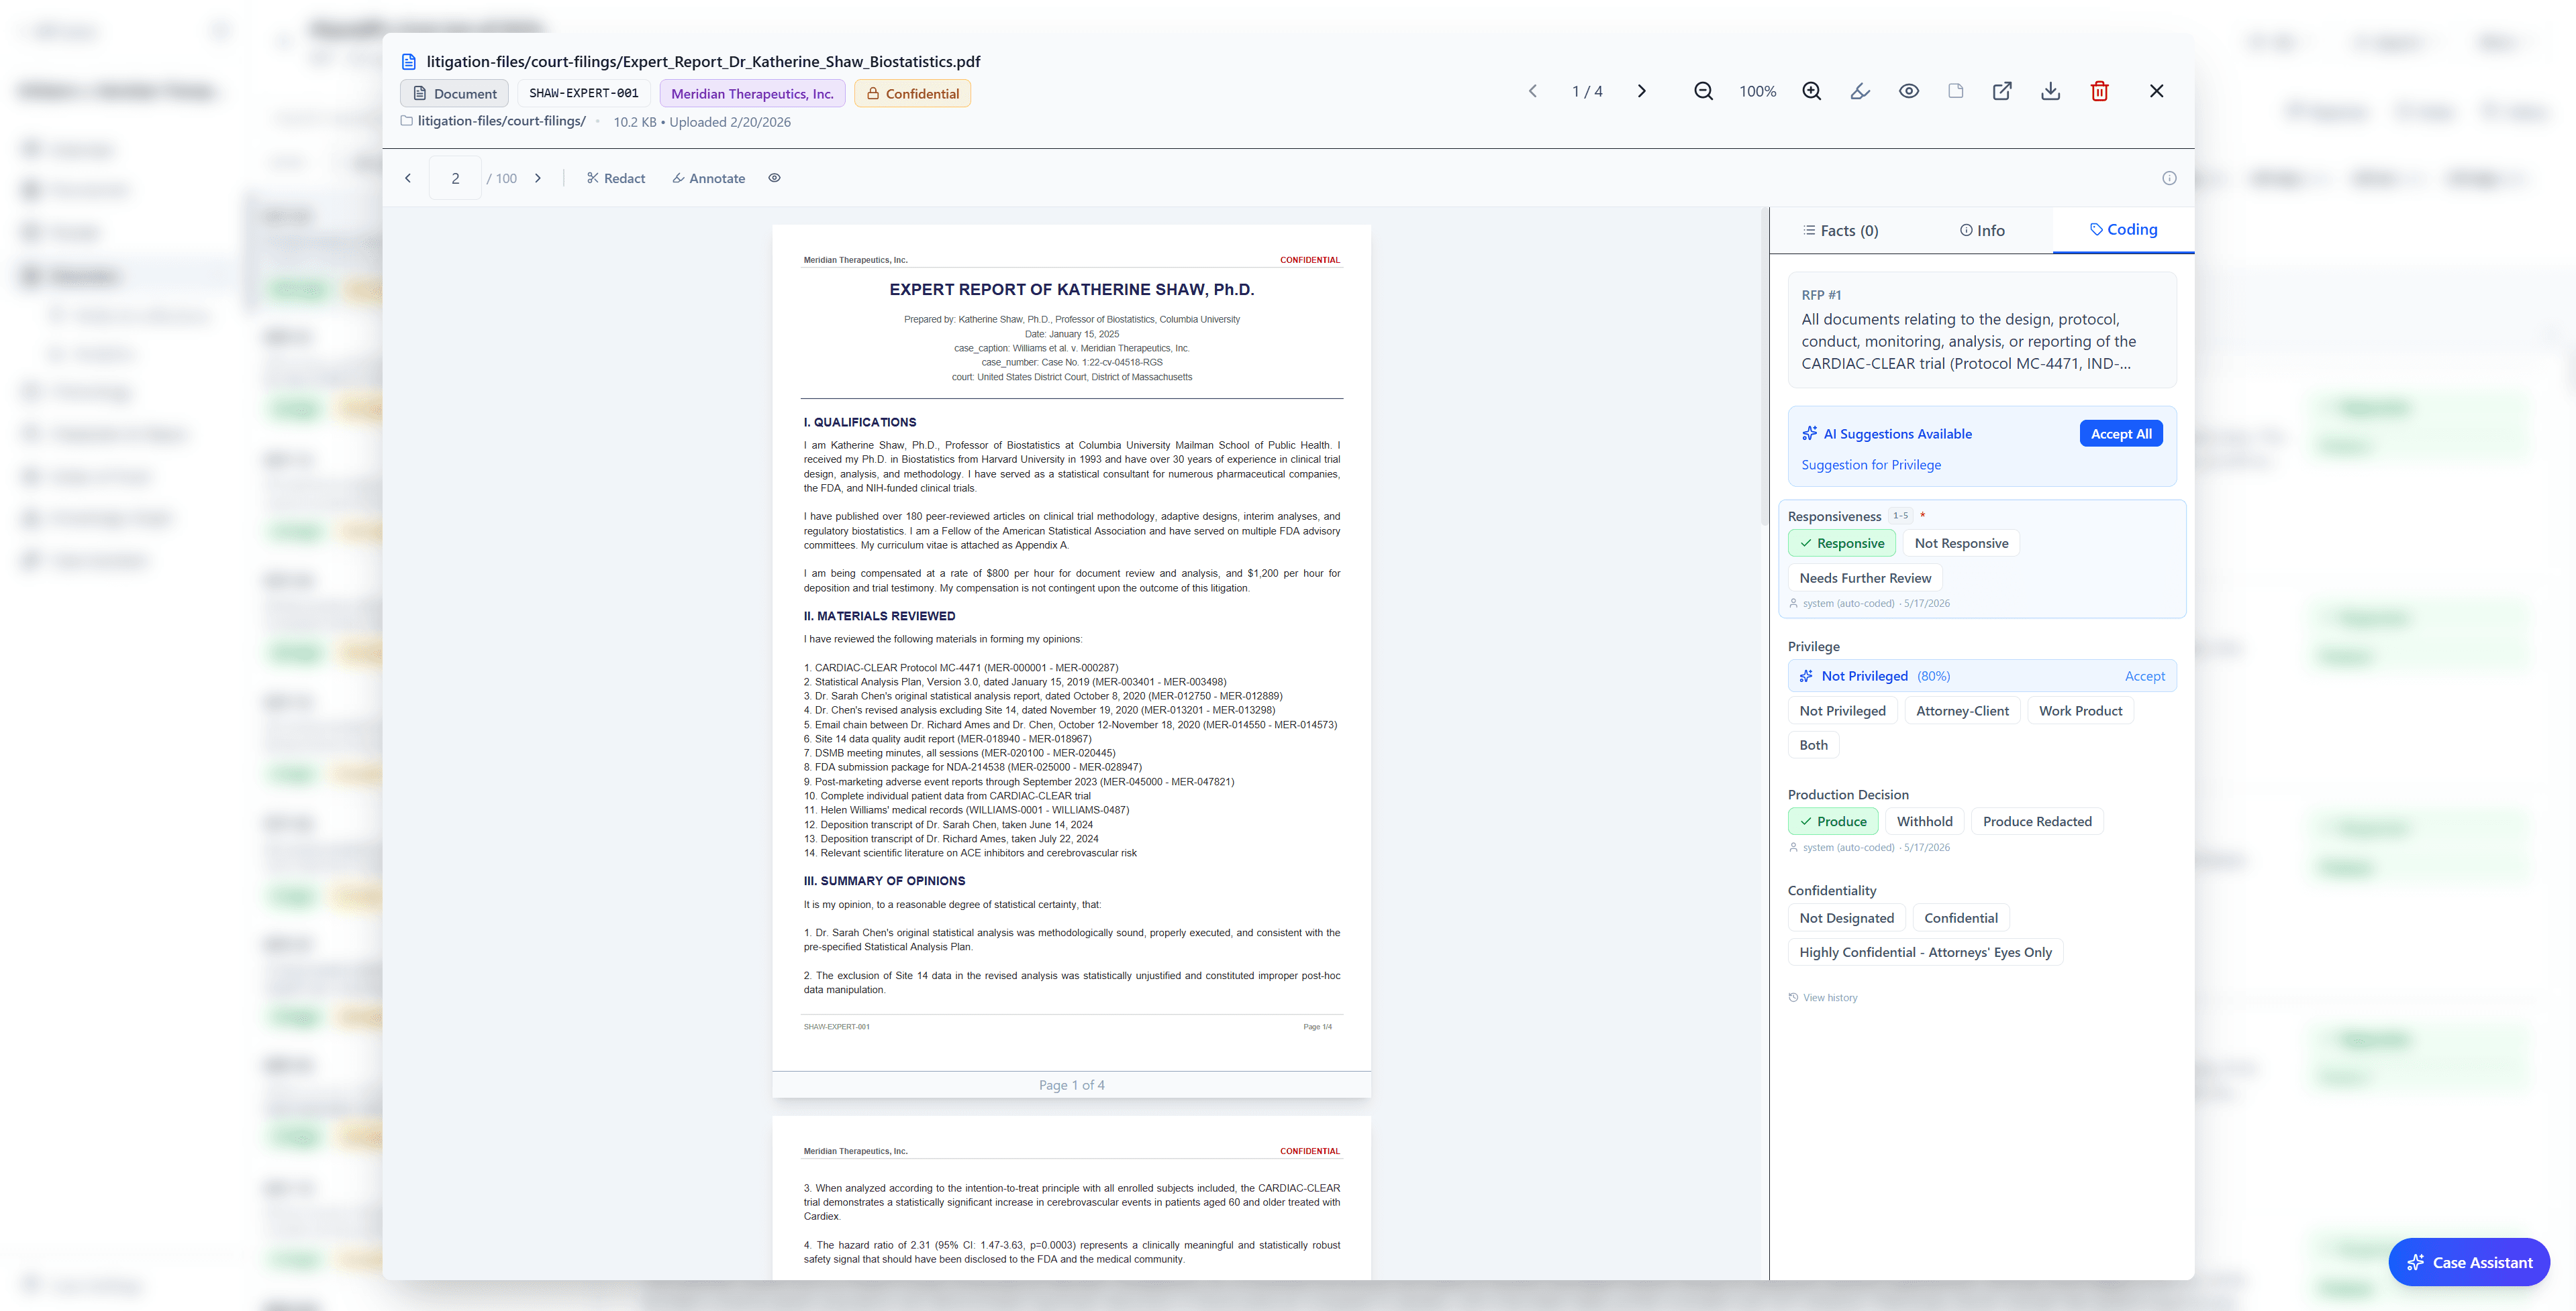Go to previous page chevron in toolbar
The image size is (2576, 1311).
click(408, 178)
